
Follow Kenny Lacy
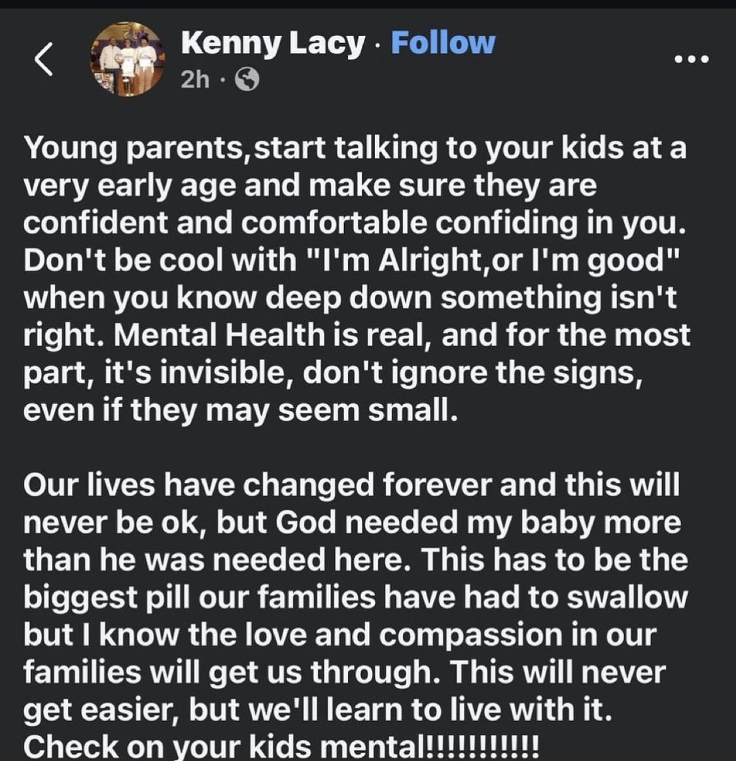point(442,43)
